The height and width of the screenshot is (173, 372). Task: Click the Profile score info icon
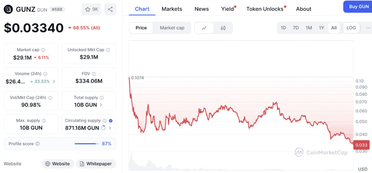point(38,144)
